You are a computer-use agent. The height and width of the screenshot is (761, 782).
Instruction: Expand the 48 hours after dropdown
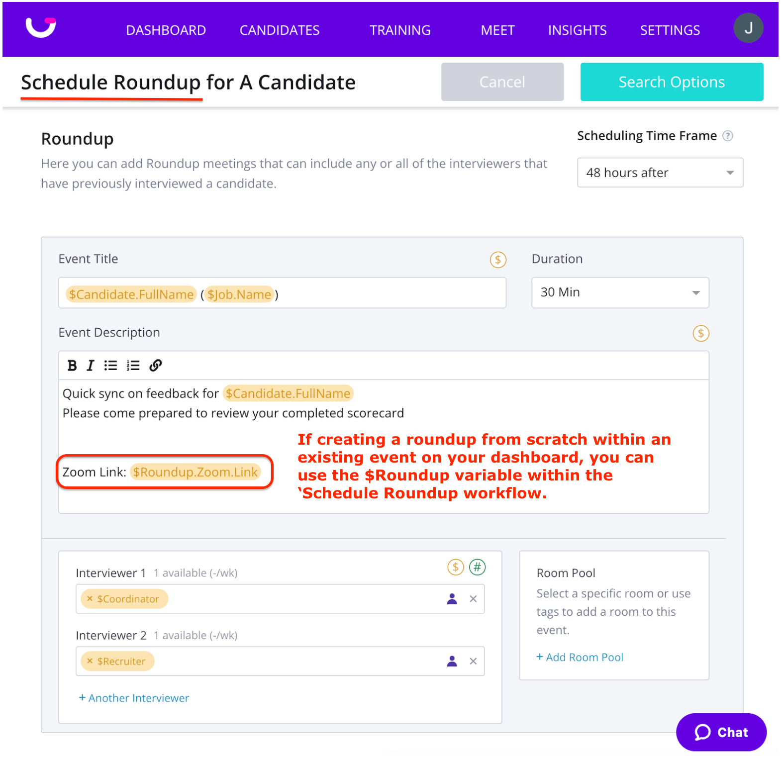tap(660, 173)
